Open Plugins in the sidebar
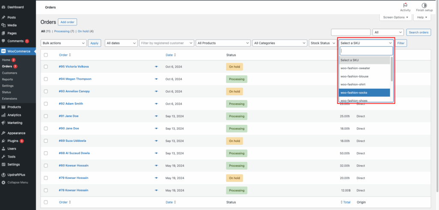Viewport: 439px width, 210px height. (13, 141)
